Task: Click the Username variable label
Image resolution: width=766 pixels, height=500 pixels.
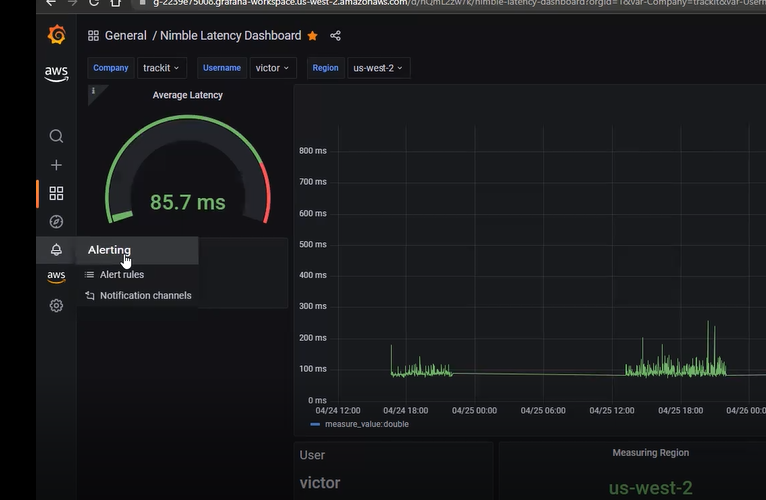Action: [x=222, y=68]
